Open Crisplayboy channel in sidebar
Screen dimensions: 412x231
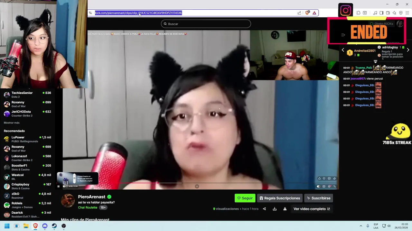tap(28, 186)
